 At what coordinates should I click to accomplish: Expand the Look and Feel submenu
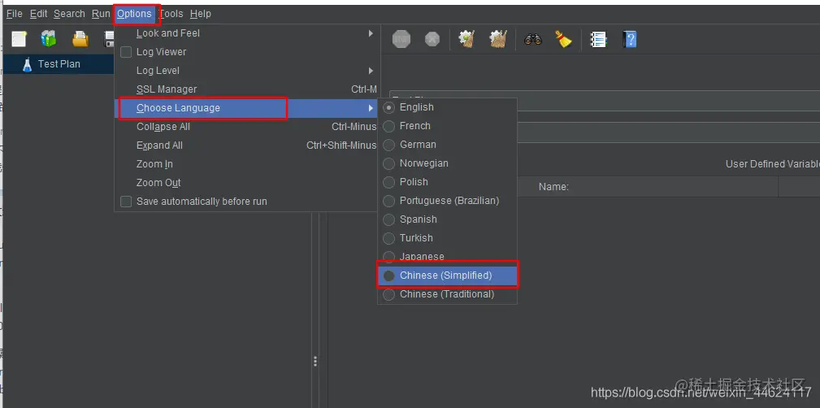pos(245,33)
